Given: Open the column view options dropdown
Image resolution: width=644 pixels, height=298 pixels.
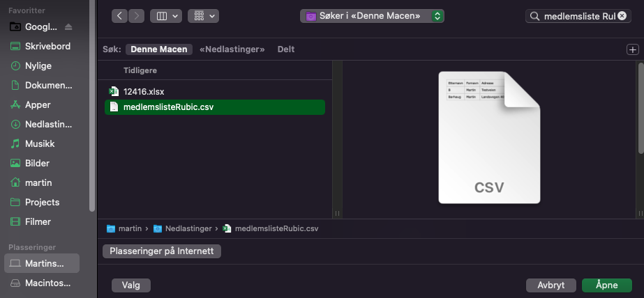Looking at the screenshot, I should [166, 16].
